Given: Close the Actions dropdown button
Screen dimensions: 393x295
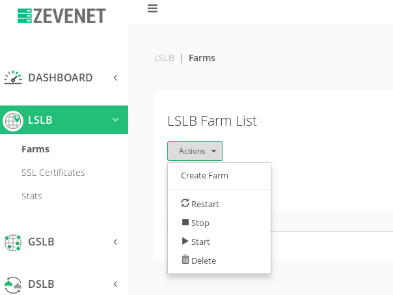Looking at the screenshot, I should coord(195,151).
